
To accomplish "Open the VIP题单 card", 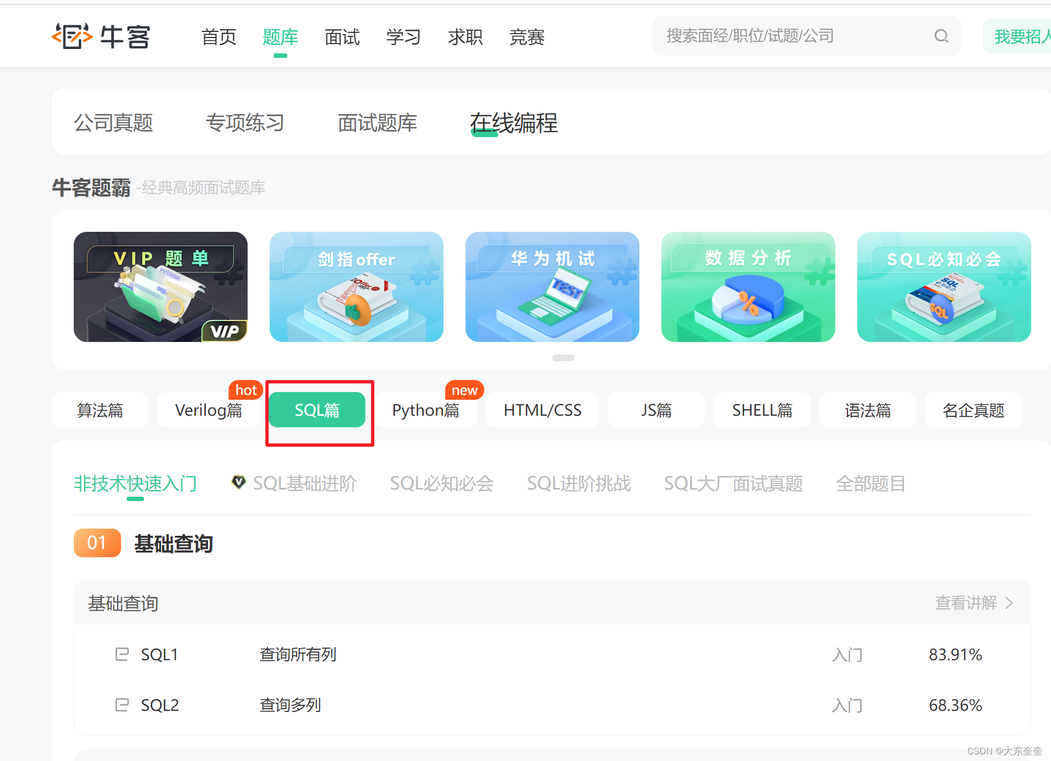I will [161, 287].
